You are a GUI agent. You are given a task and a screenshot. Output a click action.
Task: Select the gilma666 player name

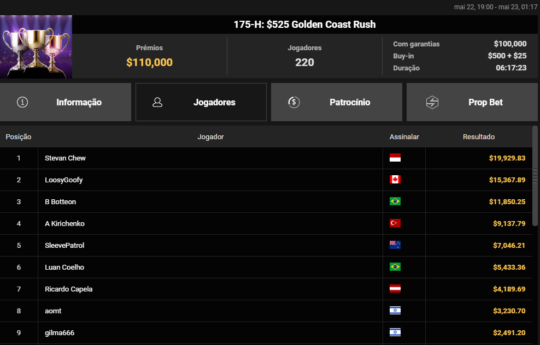point(60,332)
